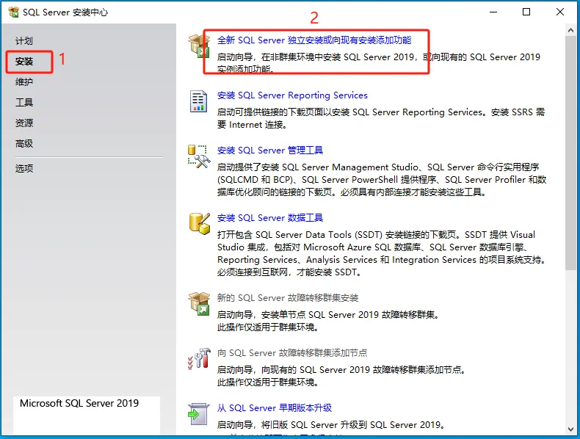580x439 pixels.
Task: Click the SSDT description paragraph
Action: [382, 253]
